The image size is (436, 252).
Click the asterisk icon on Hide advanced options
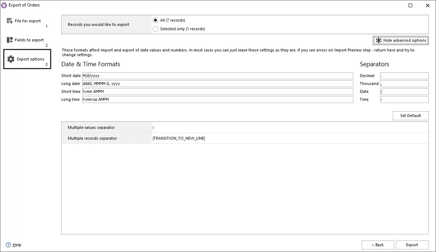pos(378,40)
